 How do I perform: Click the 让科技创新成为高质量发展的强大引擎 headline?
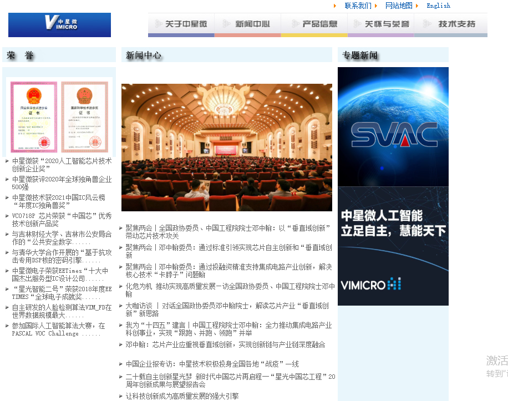click(182, 396)
